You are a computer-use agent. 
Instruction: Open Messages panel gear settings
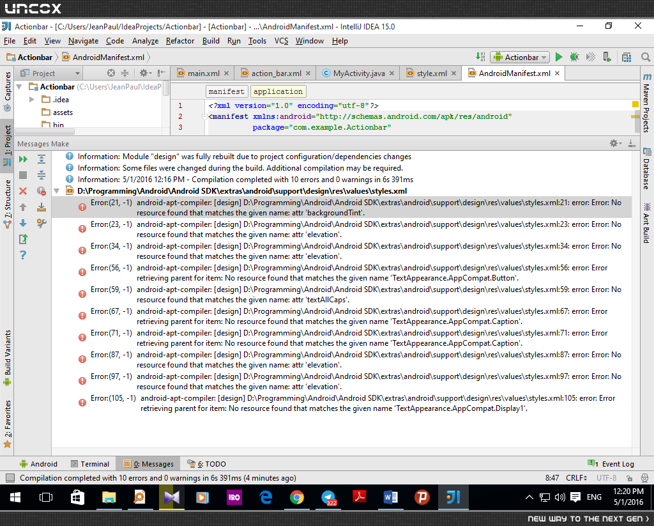tap(615, 143)
